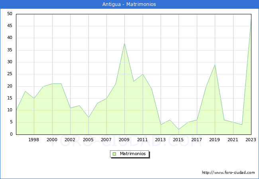Select the 2013 x-axis label
Screen dimensions: 259x179
(x=161, y=140)
